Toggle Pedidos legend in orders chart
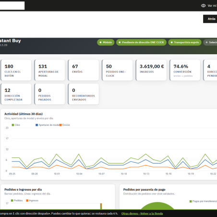This screenshot has width=217, height=217. [17, 201]
